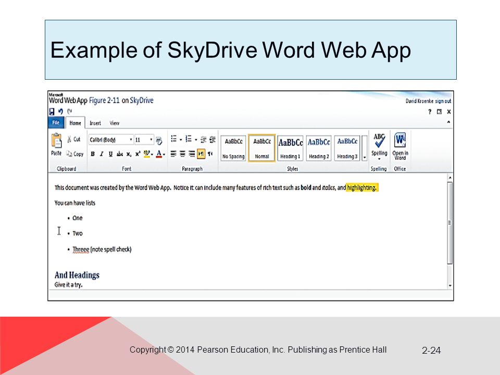Click the highlighted word highlighting
500x375 pixels.
(362, 187)
